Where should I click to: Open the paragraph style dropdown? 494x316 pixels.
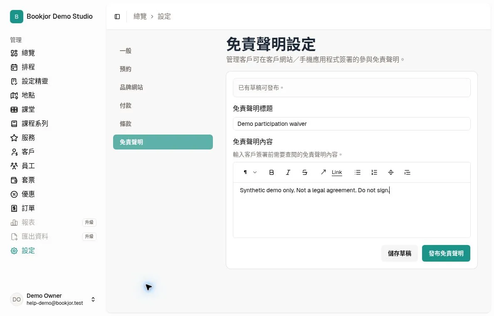tap(250, 172)
